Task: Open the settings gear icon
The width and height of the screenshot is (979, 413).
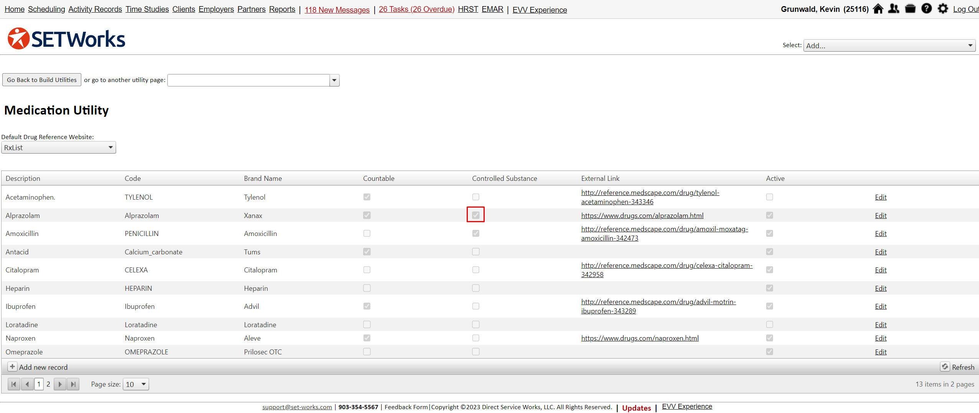Action: (943, 8)
